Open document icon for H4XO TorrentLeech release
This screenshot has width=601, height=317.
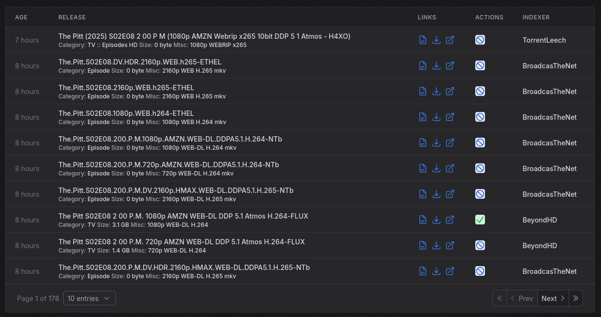pos(423,40)
